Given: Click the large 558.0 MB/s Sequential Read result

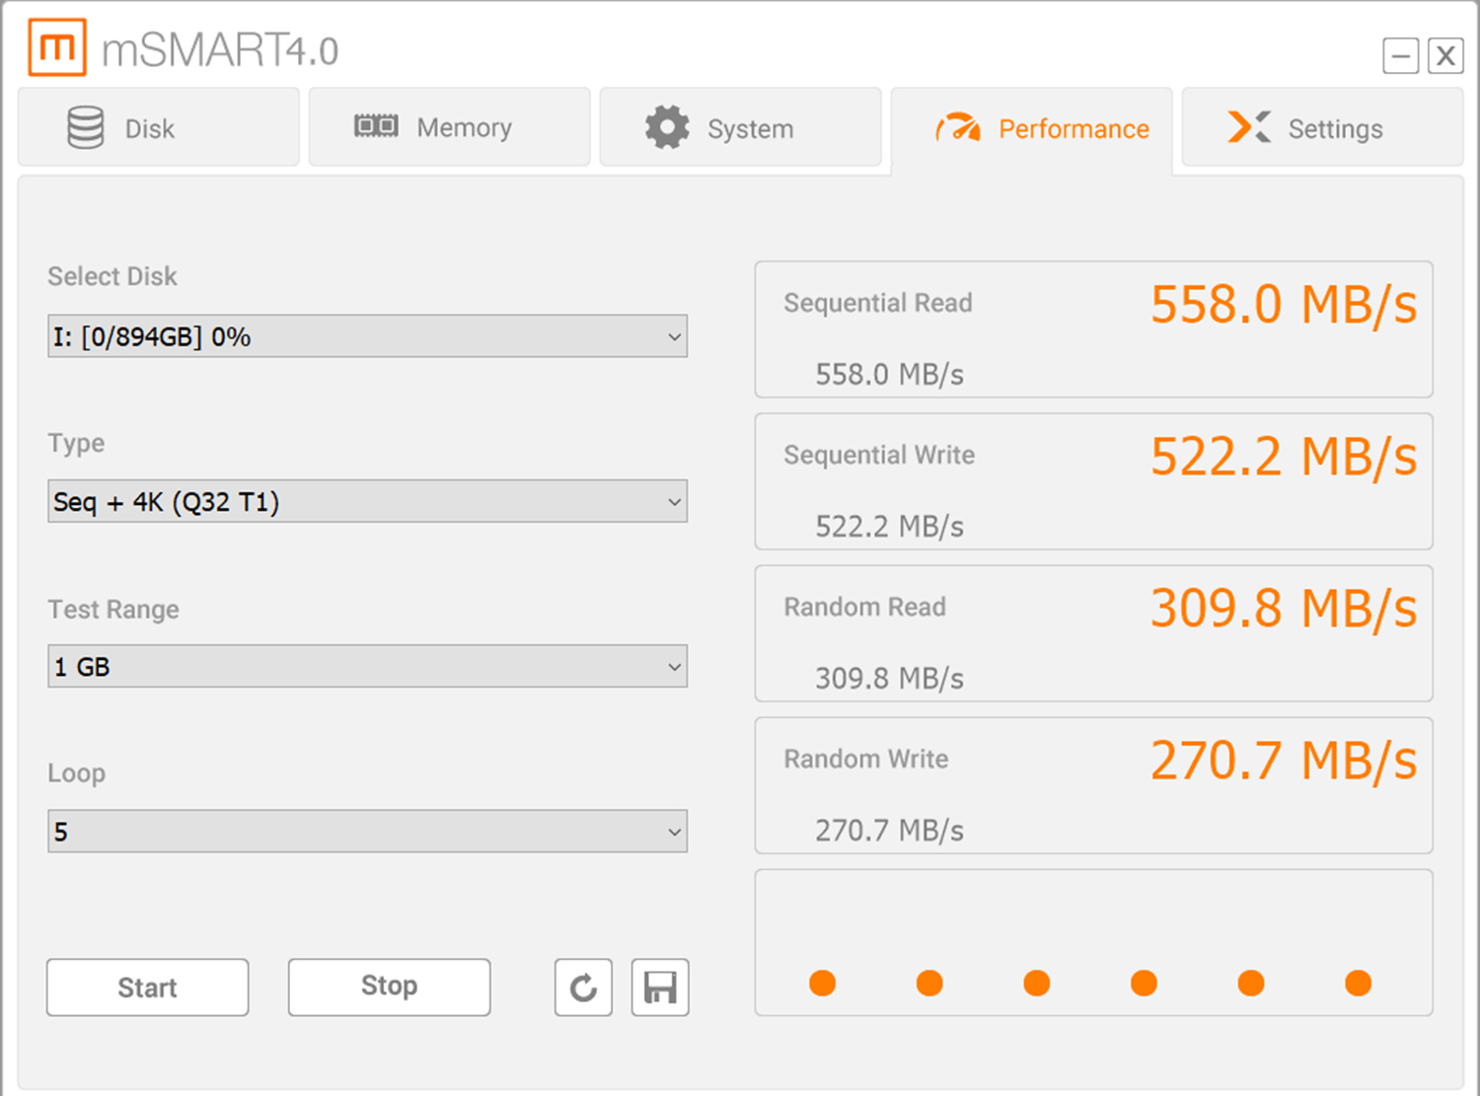Looking at the screenshot, I should point(1284,305).
